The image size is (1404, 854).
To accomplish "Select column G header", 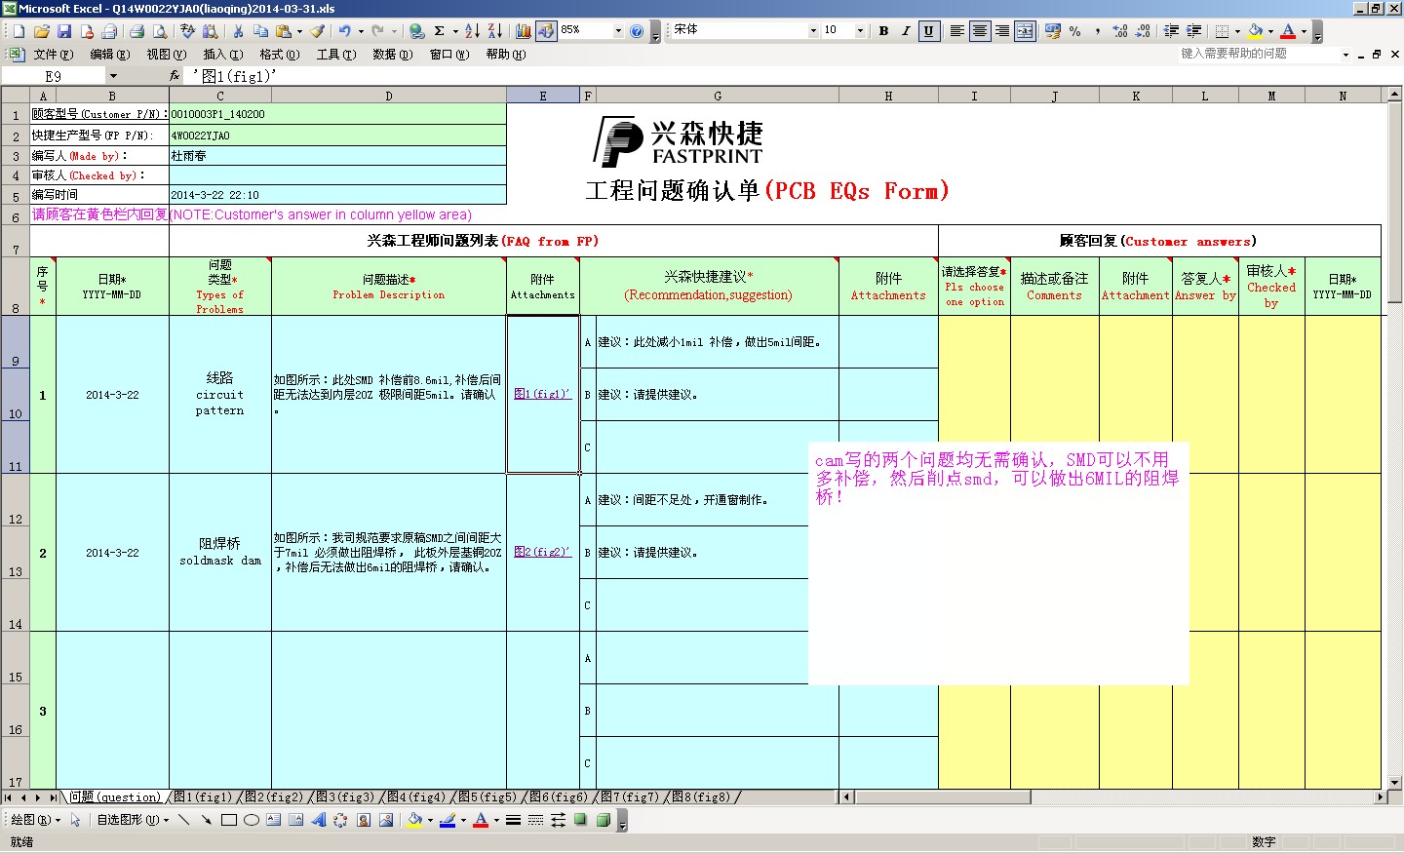I will click(718, 96).
